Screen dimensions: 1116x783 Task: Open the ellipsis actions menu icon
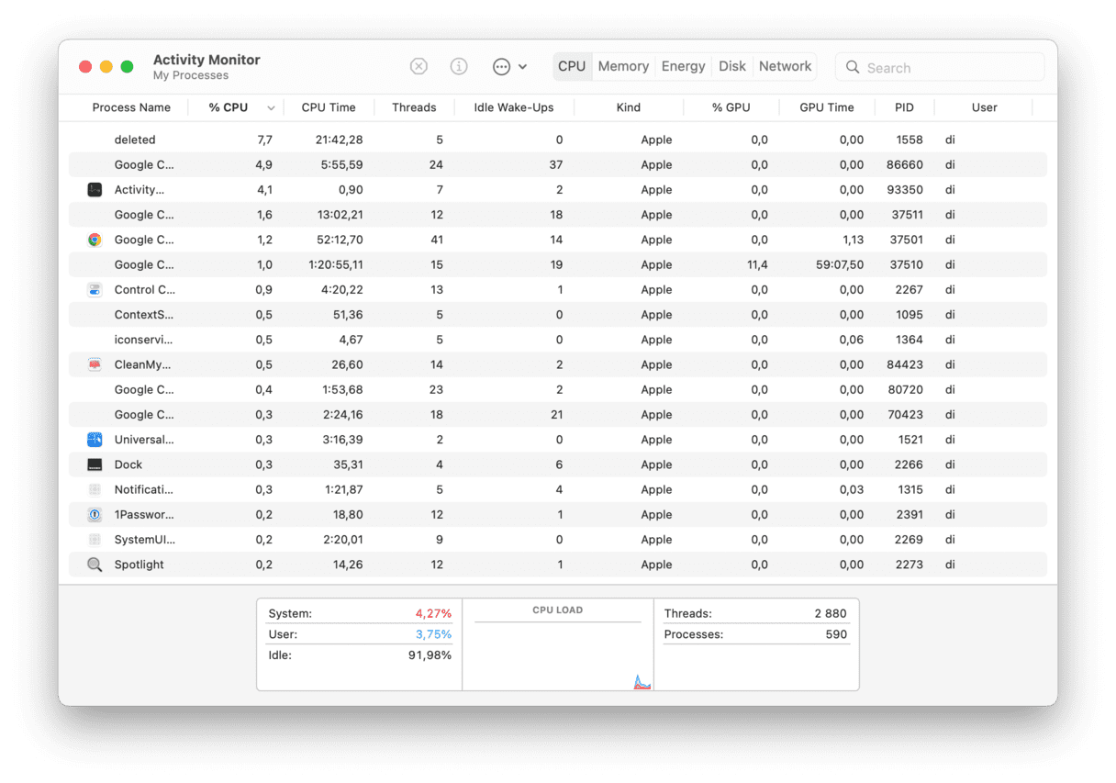501,66
